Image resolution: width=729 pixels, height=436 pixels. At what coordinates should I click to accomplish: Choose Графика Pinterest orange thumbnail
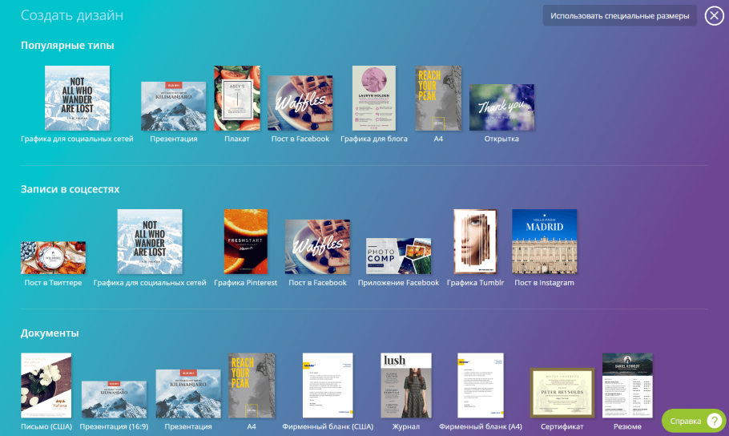point(245,242)
